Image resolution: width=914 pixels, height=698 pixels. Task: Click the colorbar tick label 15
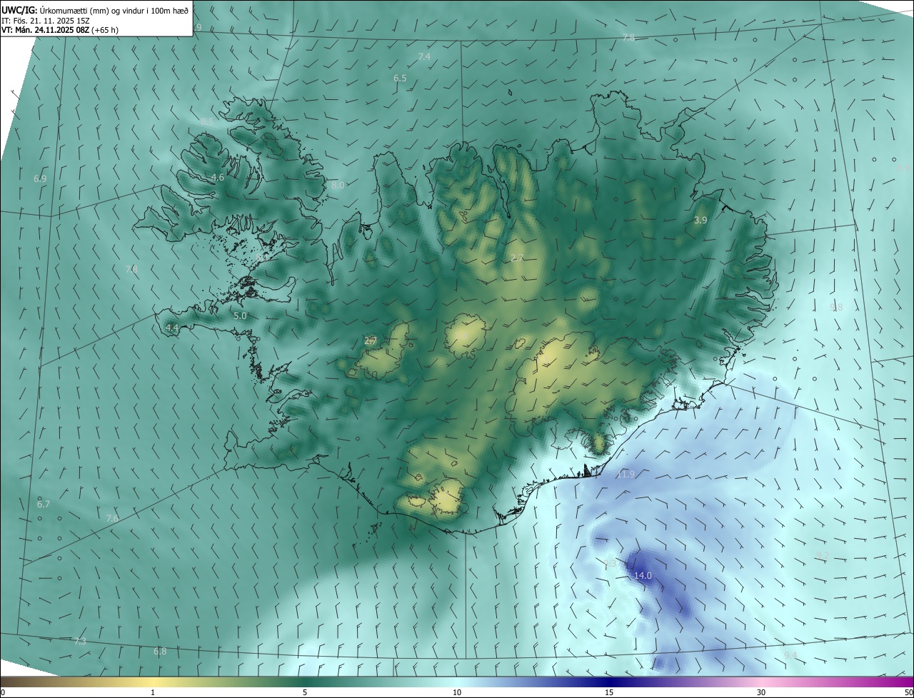(x=609, y=692)
